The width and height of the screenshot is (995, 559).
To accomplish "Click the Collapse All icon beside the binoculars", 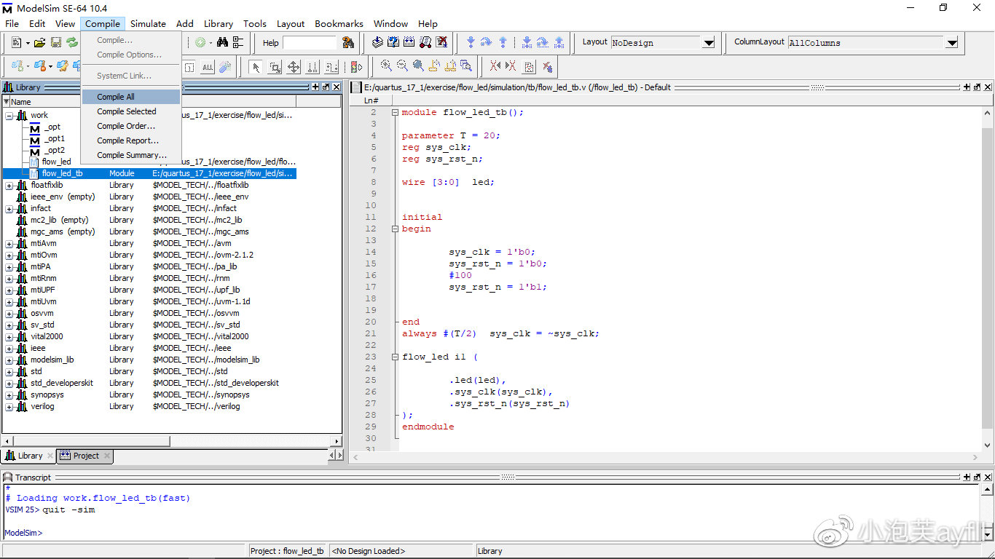I will (238, 42).
